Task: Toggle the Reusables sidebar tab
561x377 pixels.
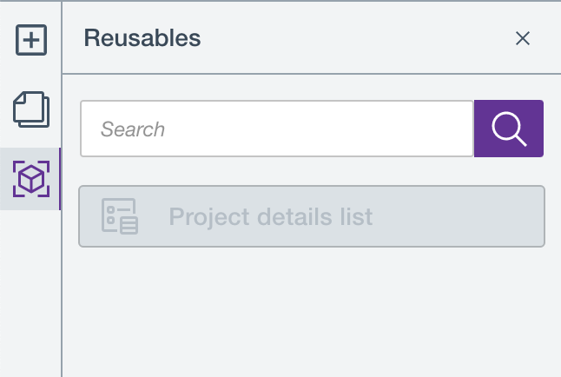Action: 31,179
